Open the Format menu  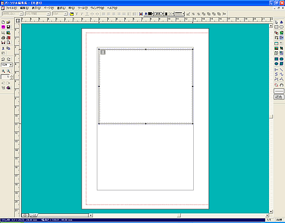click(x=61, y=8)
